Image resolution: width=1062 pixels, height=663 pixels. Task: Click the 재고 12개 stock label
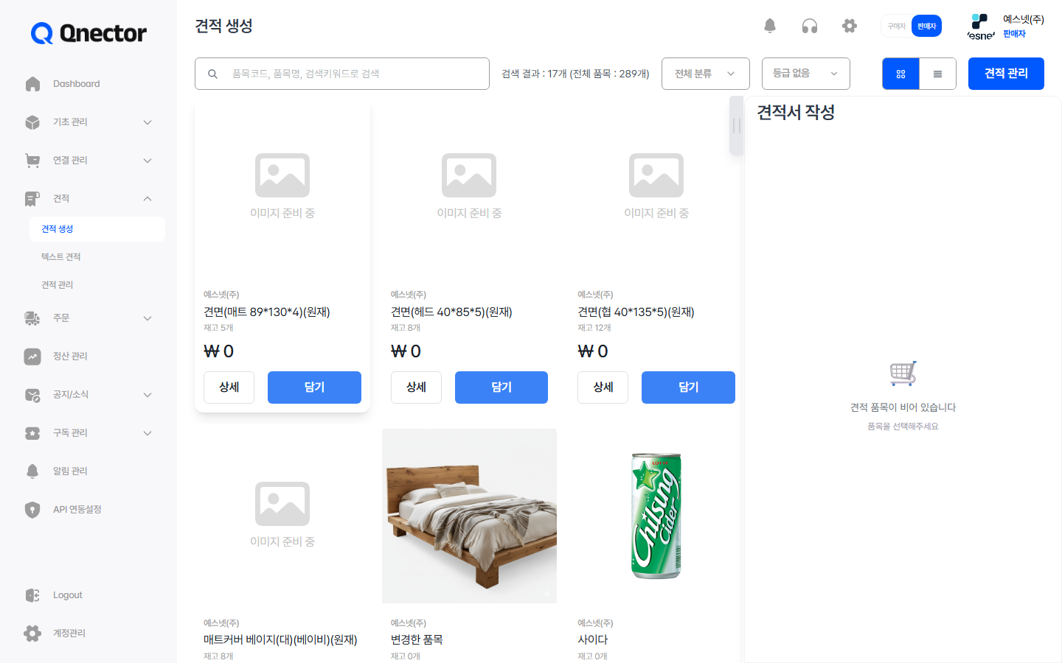click(x=594, y=328)
